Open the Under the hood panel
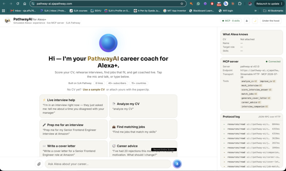 (271, 21)
